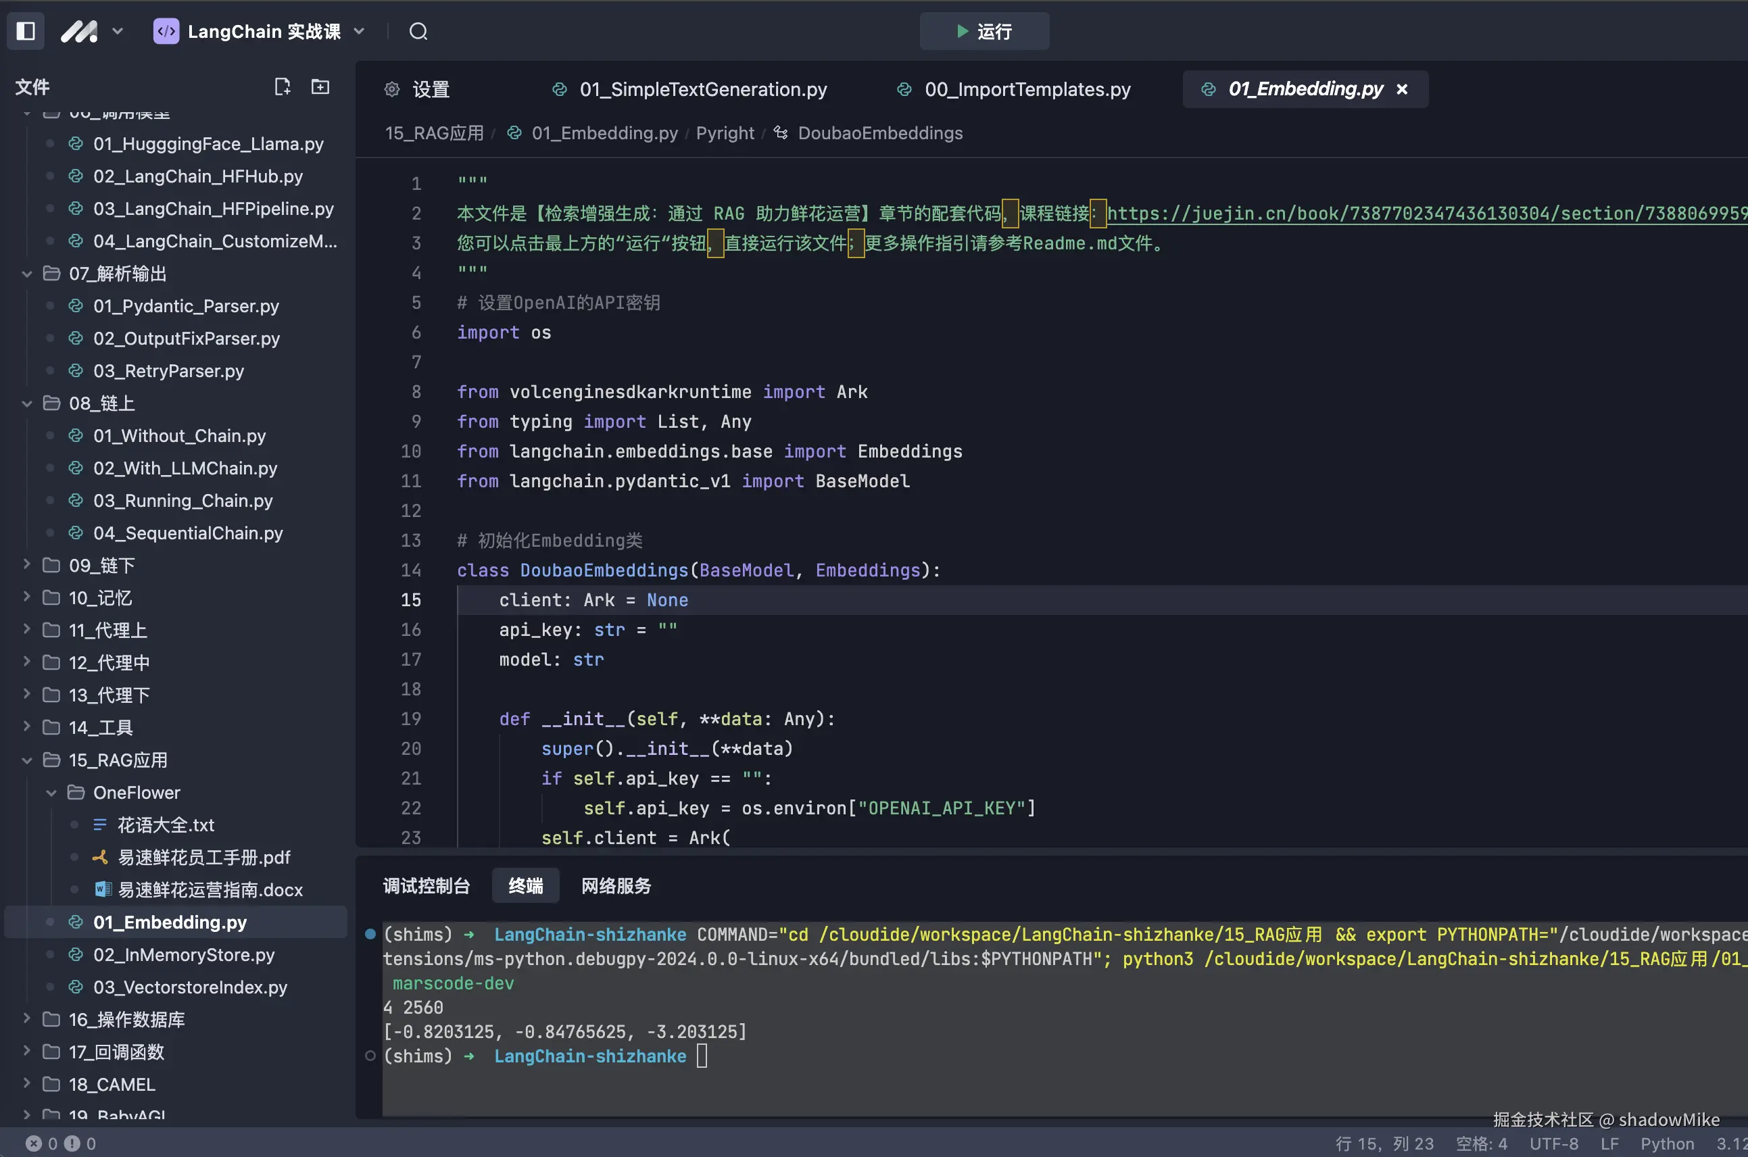Click the MarsCode logo icon
Viewport: 1748px width, 1157px height.
point(79,31)
